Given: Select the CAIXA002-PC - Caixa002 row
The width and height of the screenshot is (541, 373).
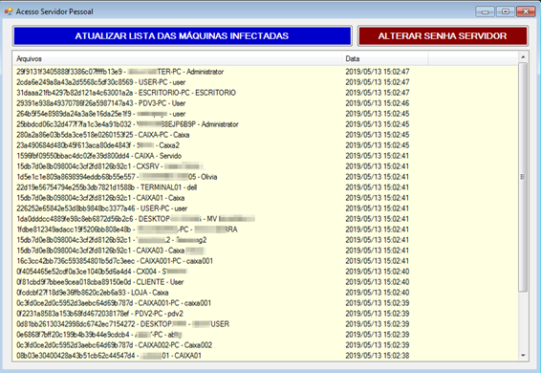Looking at the screenshot, I should click(x=265, y=345).
